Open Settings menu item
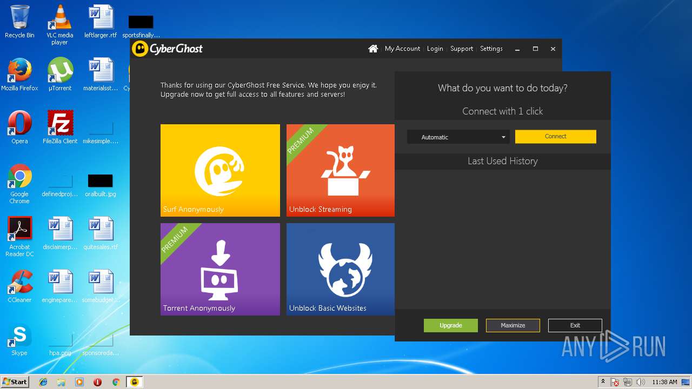This screenshot has height=389, width=692. 491,49
